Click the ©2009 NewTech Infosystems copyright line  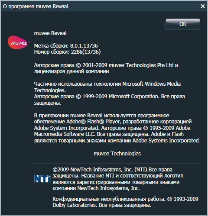(112, 170)
